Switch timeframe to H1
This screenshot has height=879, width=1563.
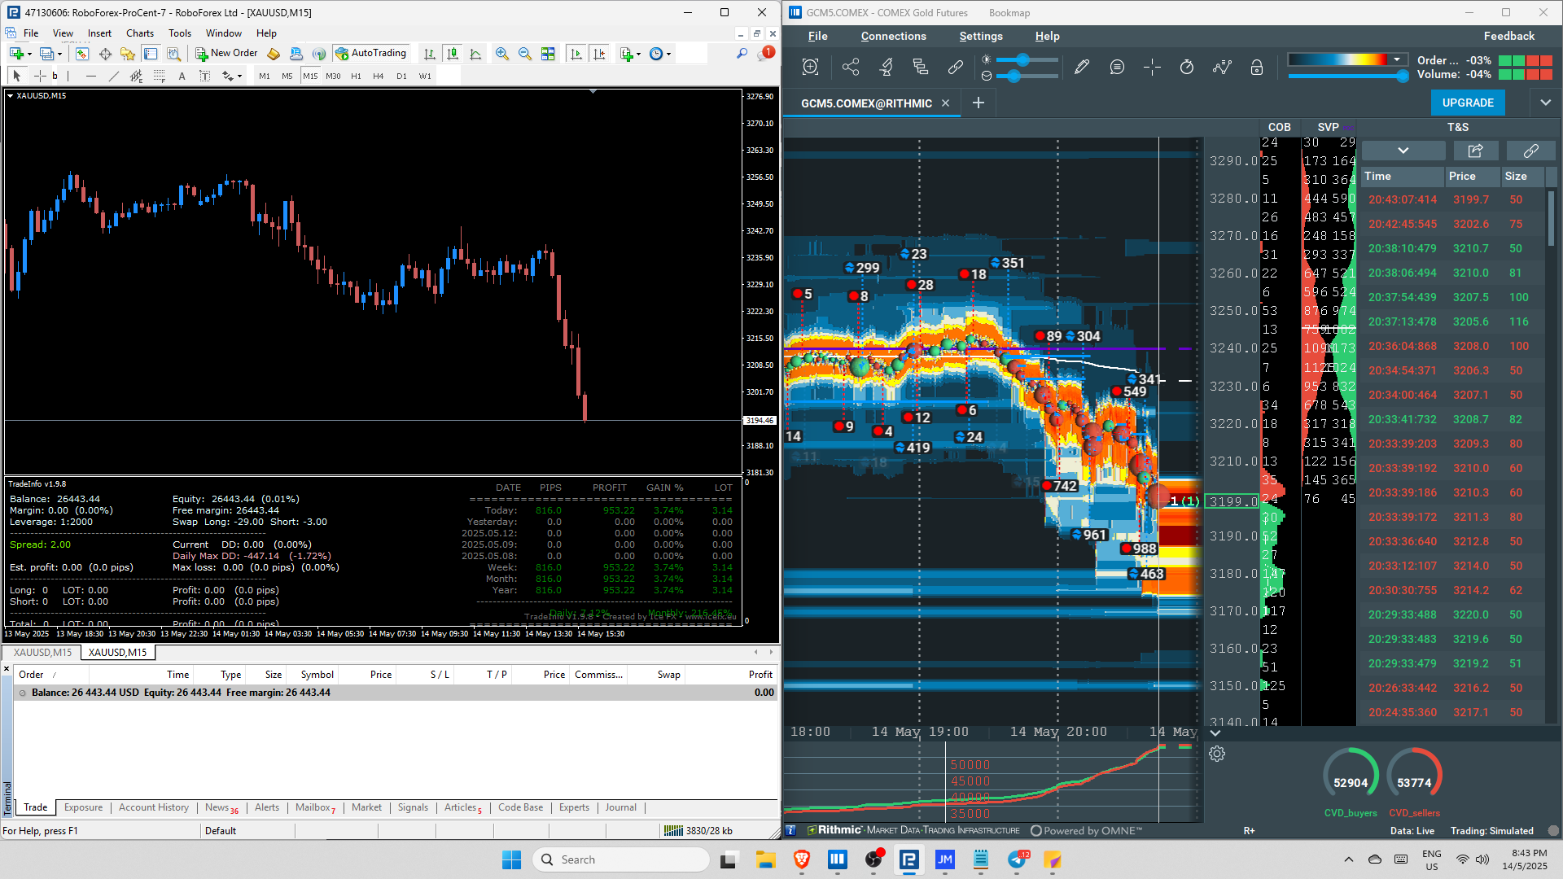tap(356, 76)
